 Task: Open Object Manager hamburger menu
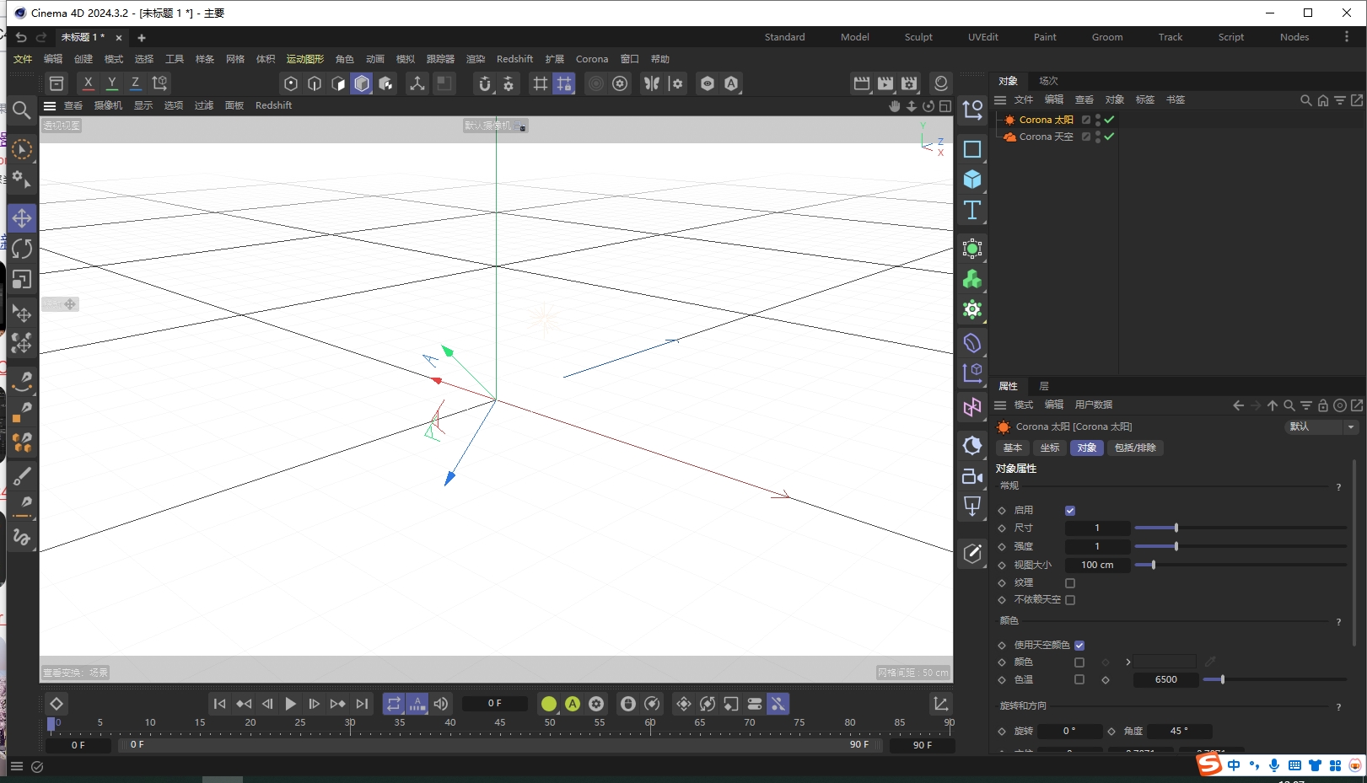tap(1000, 99)
